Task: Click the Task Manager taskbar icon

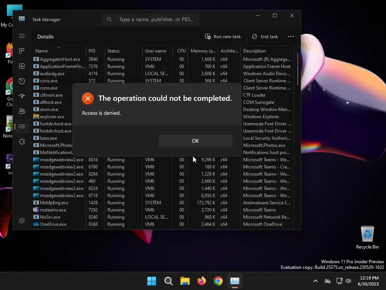Action: pos(234,281)
